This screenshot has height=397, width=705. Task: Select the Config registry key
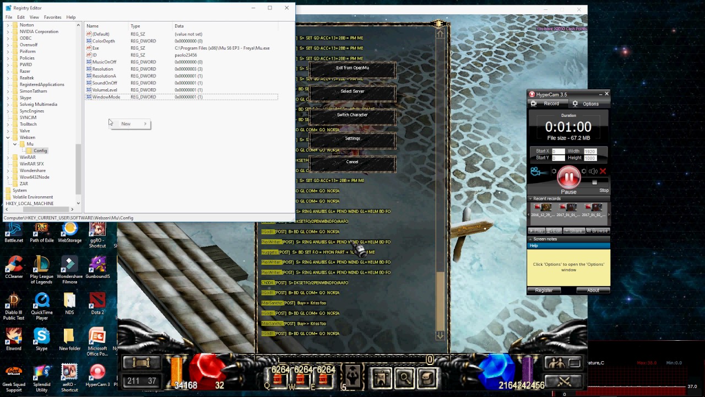pyautogui.click(x=40, y=151)
